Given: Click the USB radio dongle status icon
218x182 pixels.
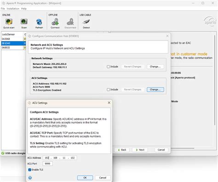Looking at the screenshot, I should pyautogui.click(x=3, y=153).
